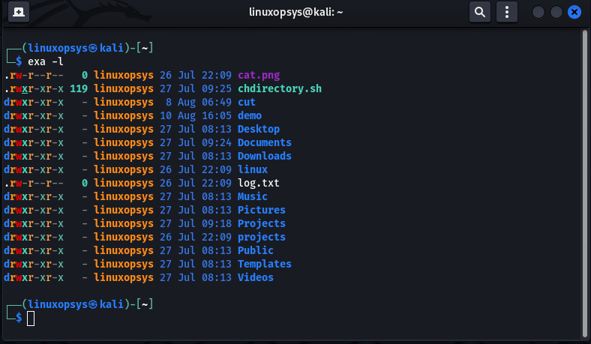The width and height of the screenshot is (591, 344).
Task: Select the Documents directory entry
Action: point(264,142)
